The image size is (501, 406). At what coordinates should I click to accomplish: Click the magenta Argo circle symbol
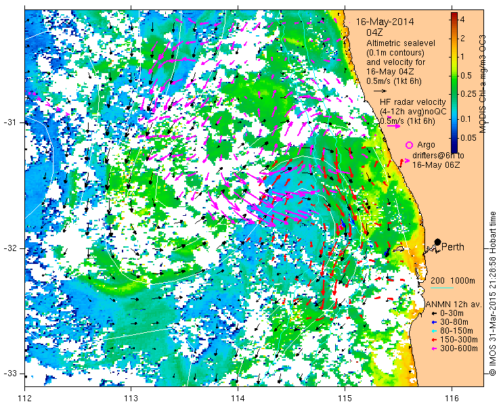pos(409,145)
